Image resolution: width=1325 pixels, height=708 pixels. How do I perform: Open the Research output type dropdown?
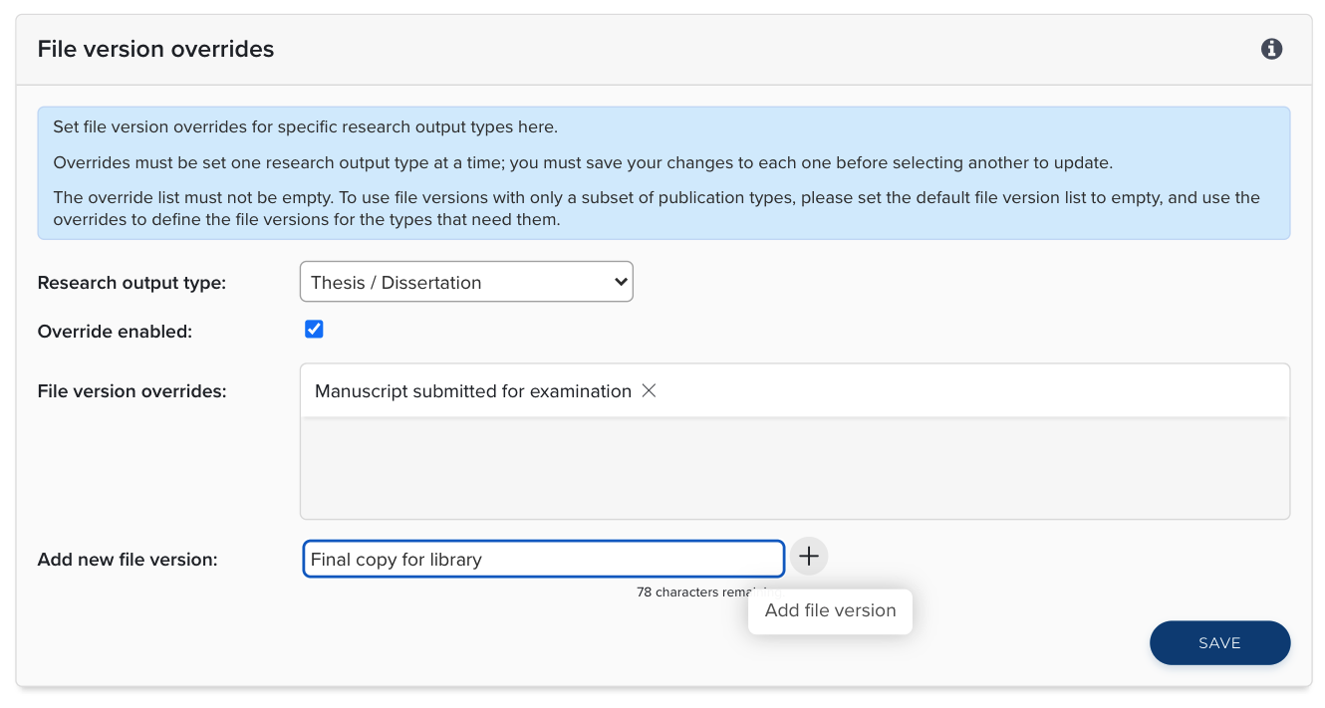465,282
